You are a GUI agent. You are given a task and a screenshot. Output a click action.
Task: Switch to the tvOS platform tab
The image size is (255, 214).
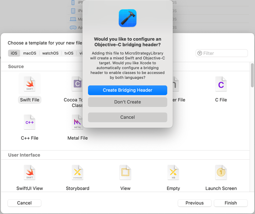69,53
